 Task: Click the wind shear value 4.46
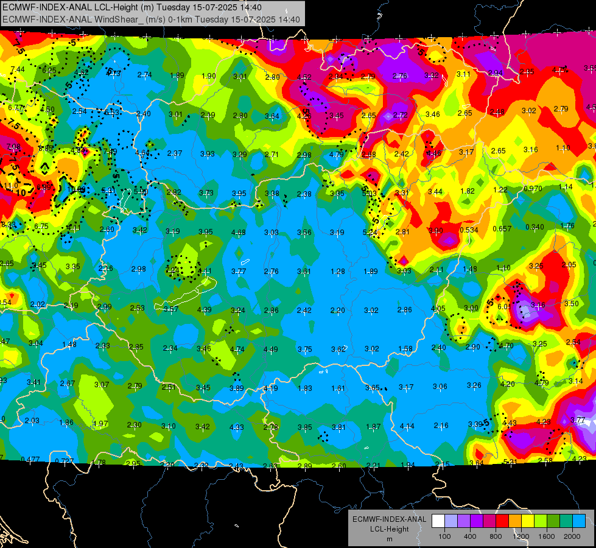[x=434, y=153]
